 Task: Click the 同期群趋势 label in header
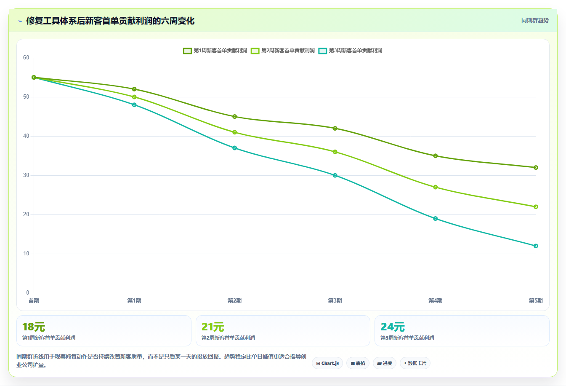[x=535, y=20]
